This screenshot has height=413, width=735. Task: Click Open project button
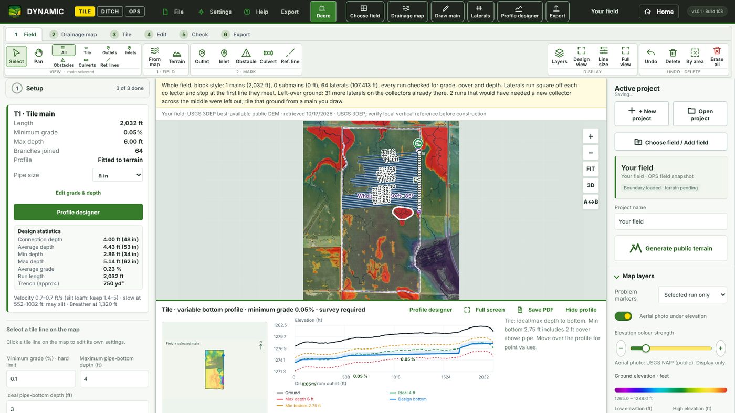(x=700, y=114)
